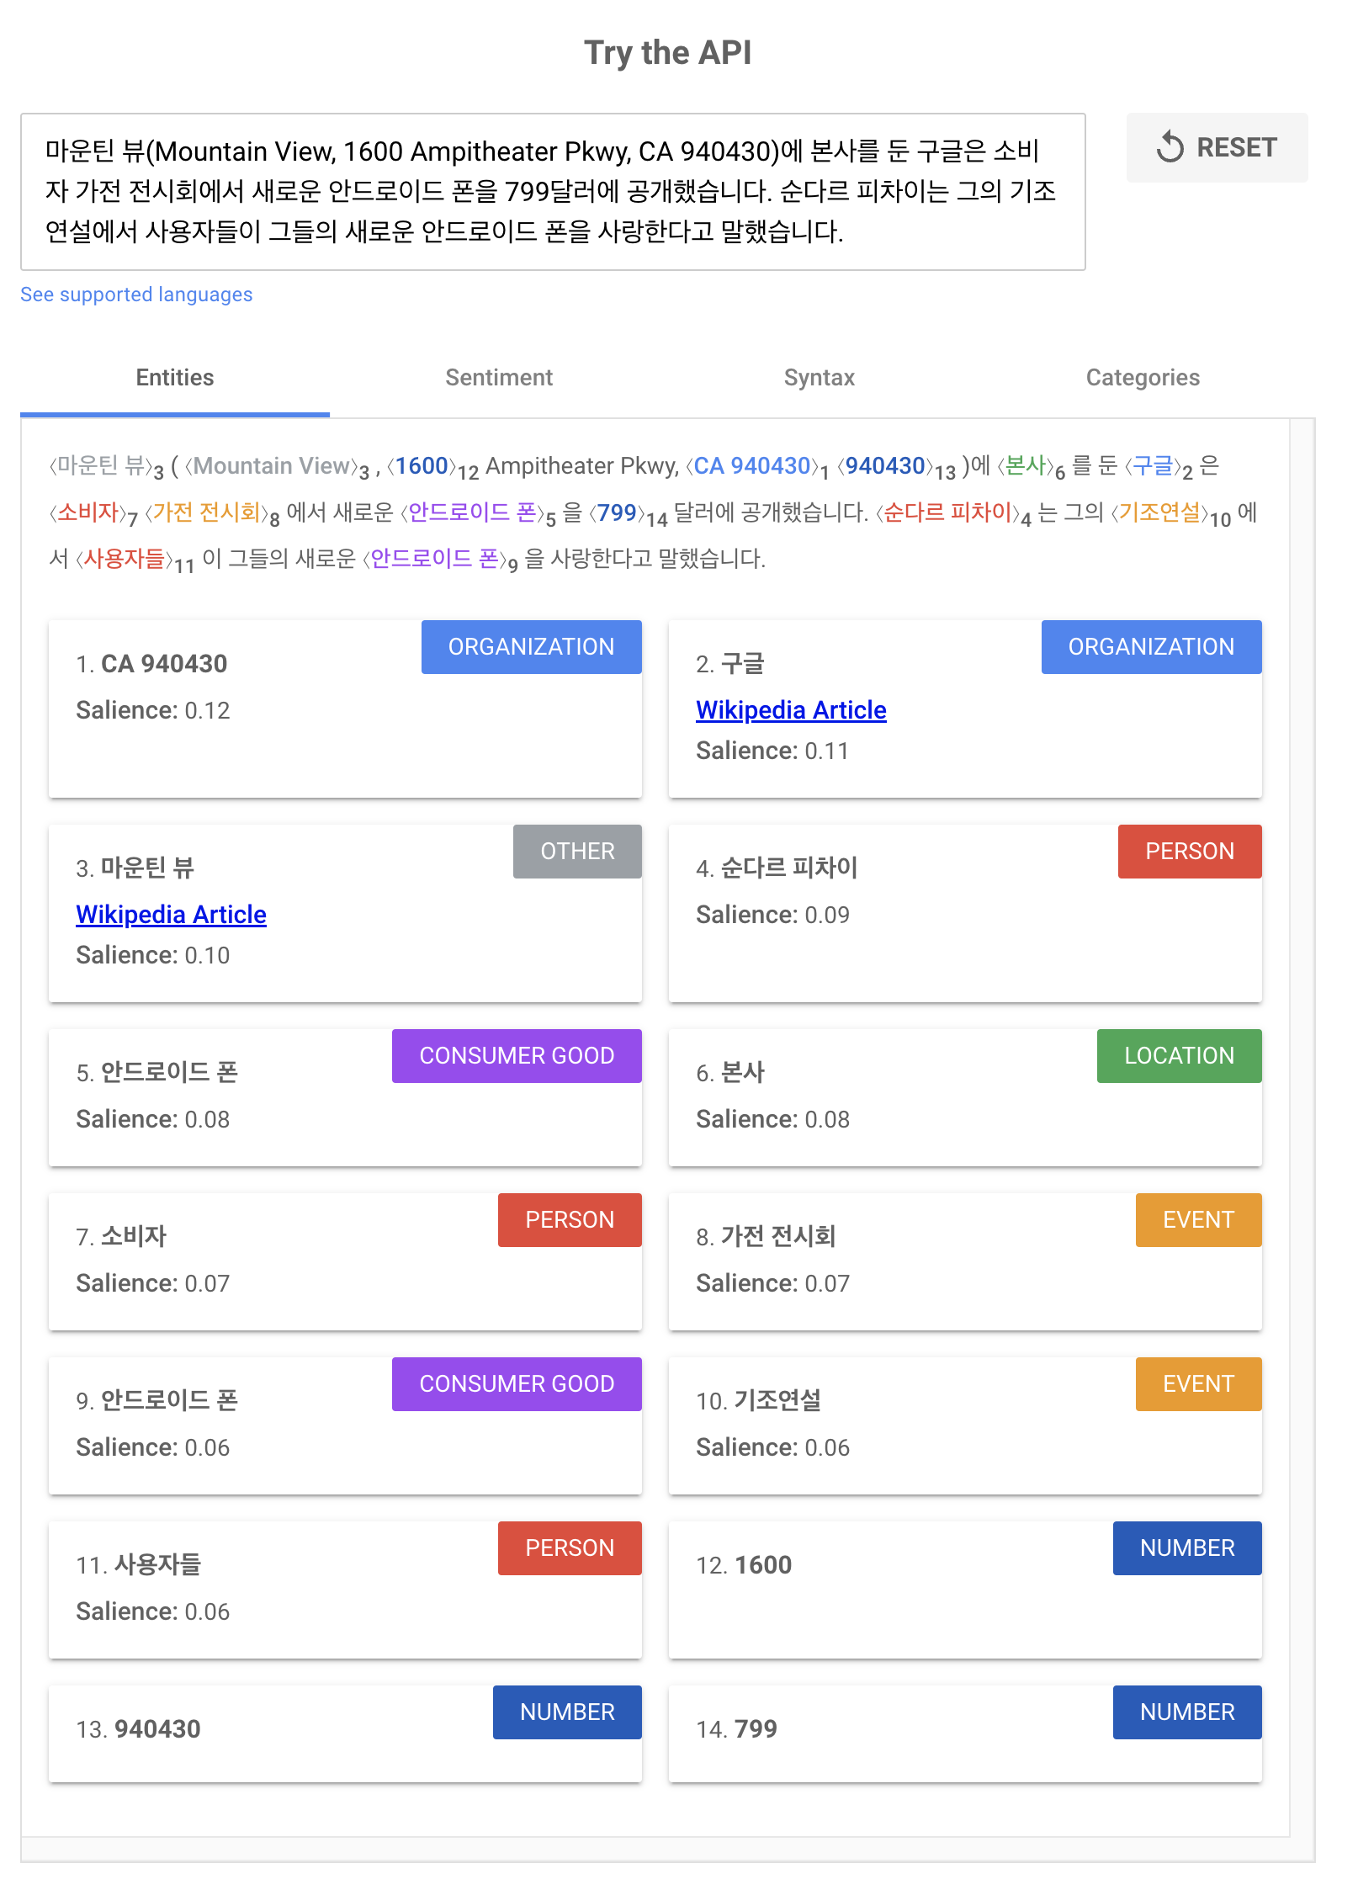
Task: Click annotated 〈순다르 피차이〉 in the analysis text
Action: [947, 512]
